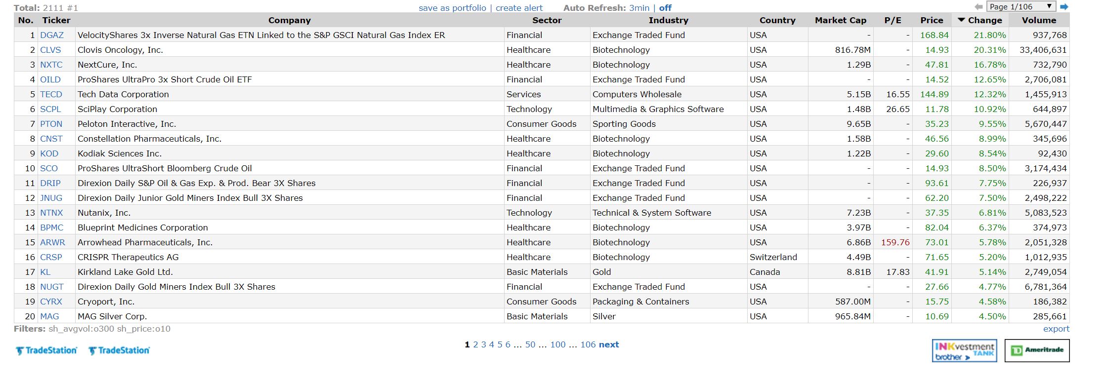Click the gray previous page arrow
1104x380 pixels.
(x=978, y=7)
